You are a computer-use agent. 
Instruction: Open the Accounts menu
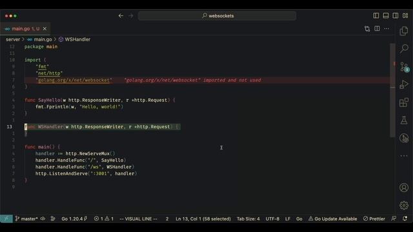click(404, 188)
